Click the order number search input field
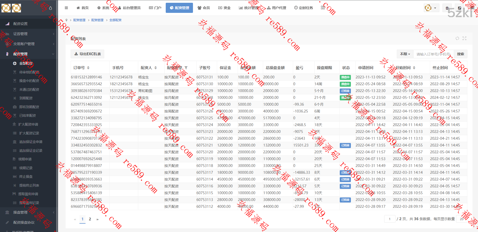Viewport: 478px width, 232px height. coord(433,54)
